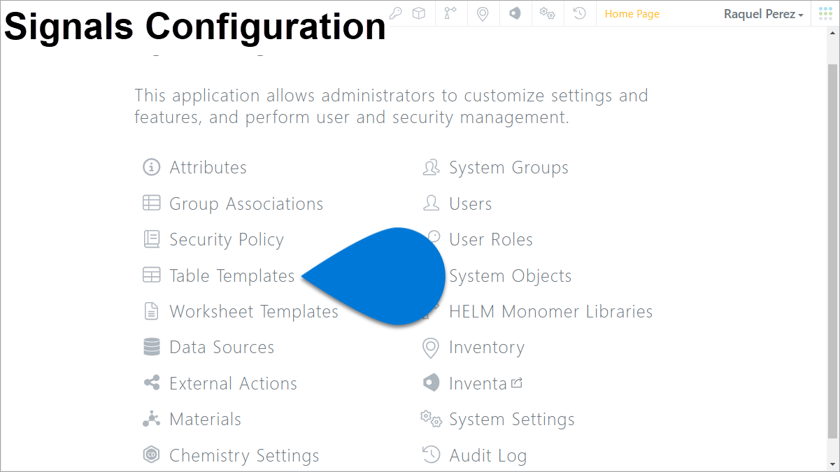Screen dimensions: 840x472
Task: Click the Group Associations table icon
Action: (151, 203)
